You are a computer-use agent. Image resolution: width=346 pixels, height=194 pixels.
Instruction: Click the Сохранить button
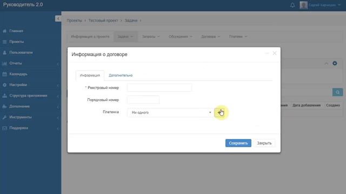[238, 143]
